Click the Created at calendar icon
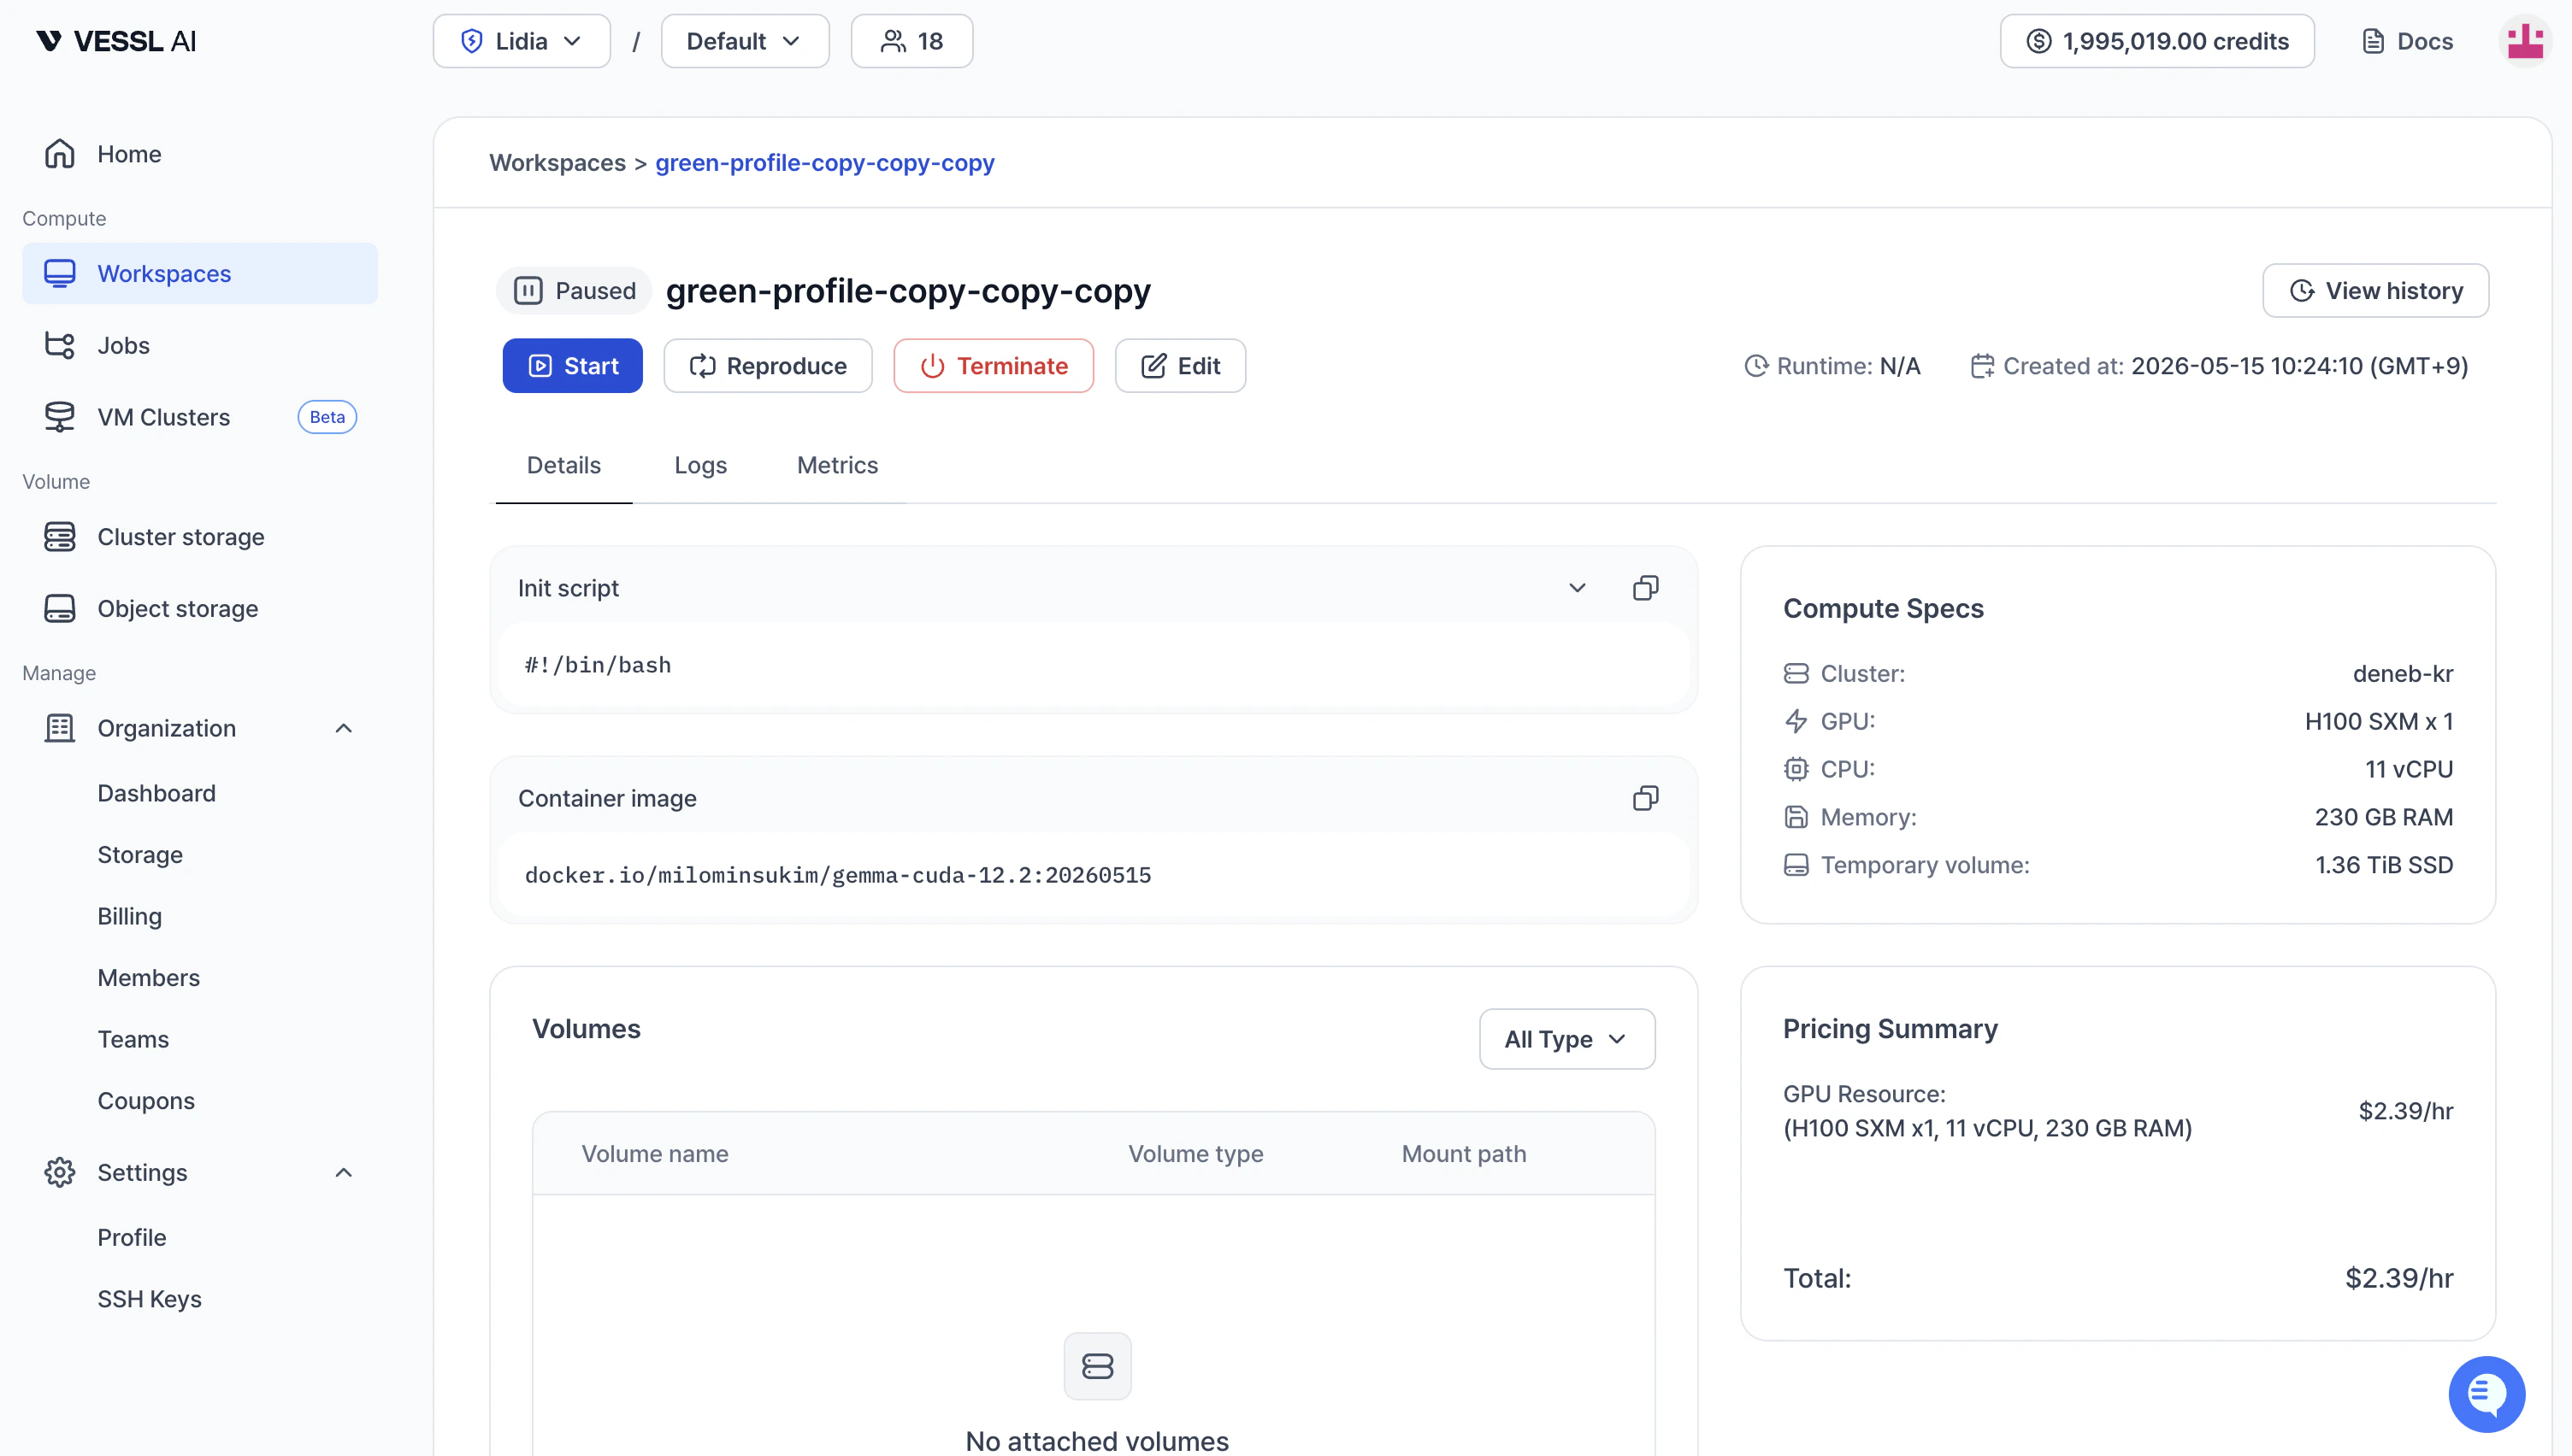This screenshot has height=1456, width=2572. (x=1983, y=366)
